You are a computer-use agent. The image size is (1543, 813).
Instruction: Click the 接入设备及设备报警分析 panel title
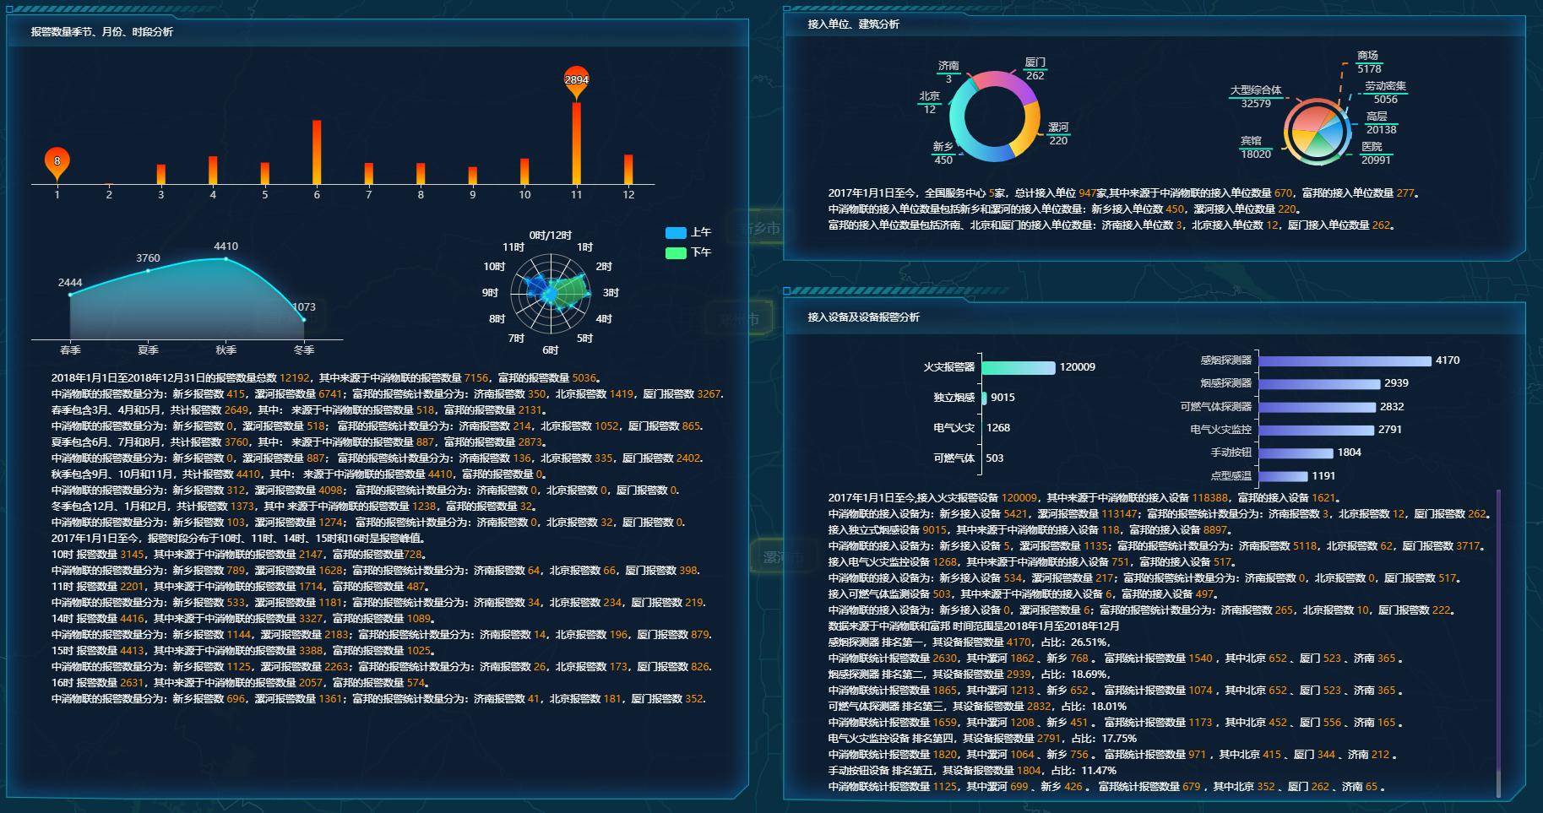click(x=863, y=317)
